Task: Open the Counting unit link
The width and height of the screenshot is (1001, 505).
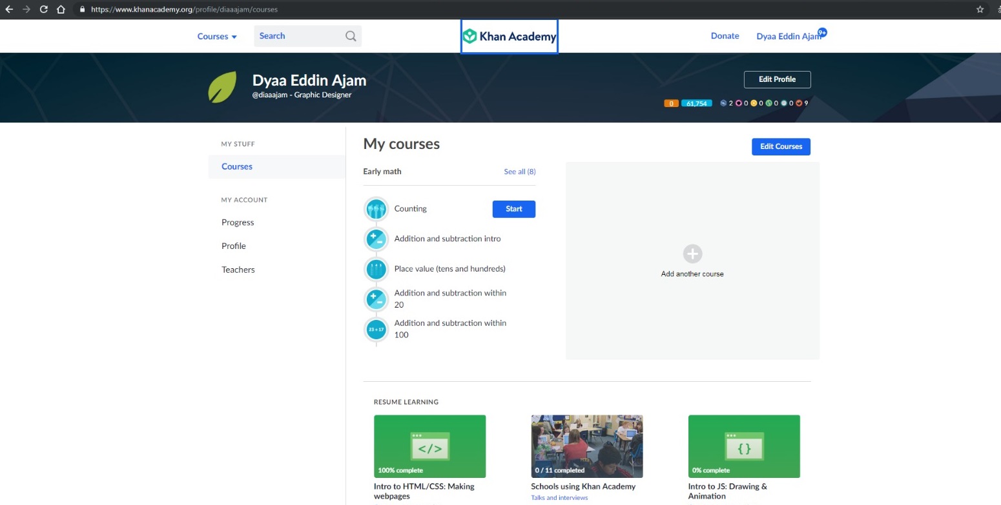Action: coord(411,209)
